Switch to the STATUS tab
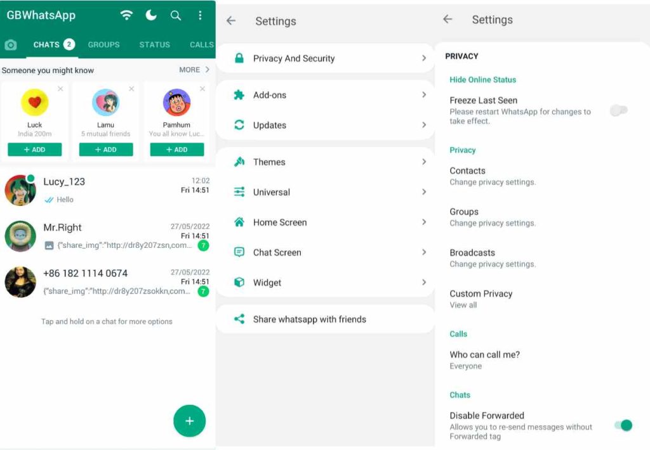The width and height of the screenshot is (650, 450). pos(155,44)
